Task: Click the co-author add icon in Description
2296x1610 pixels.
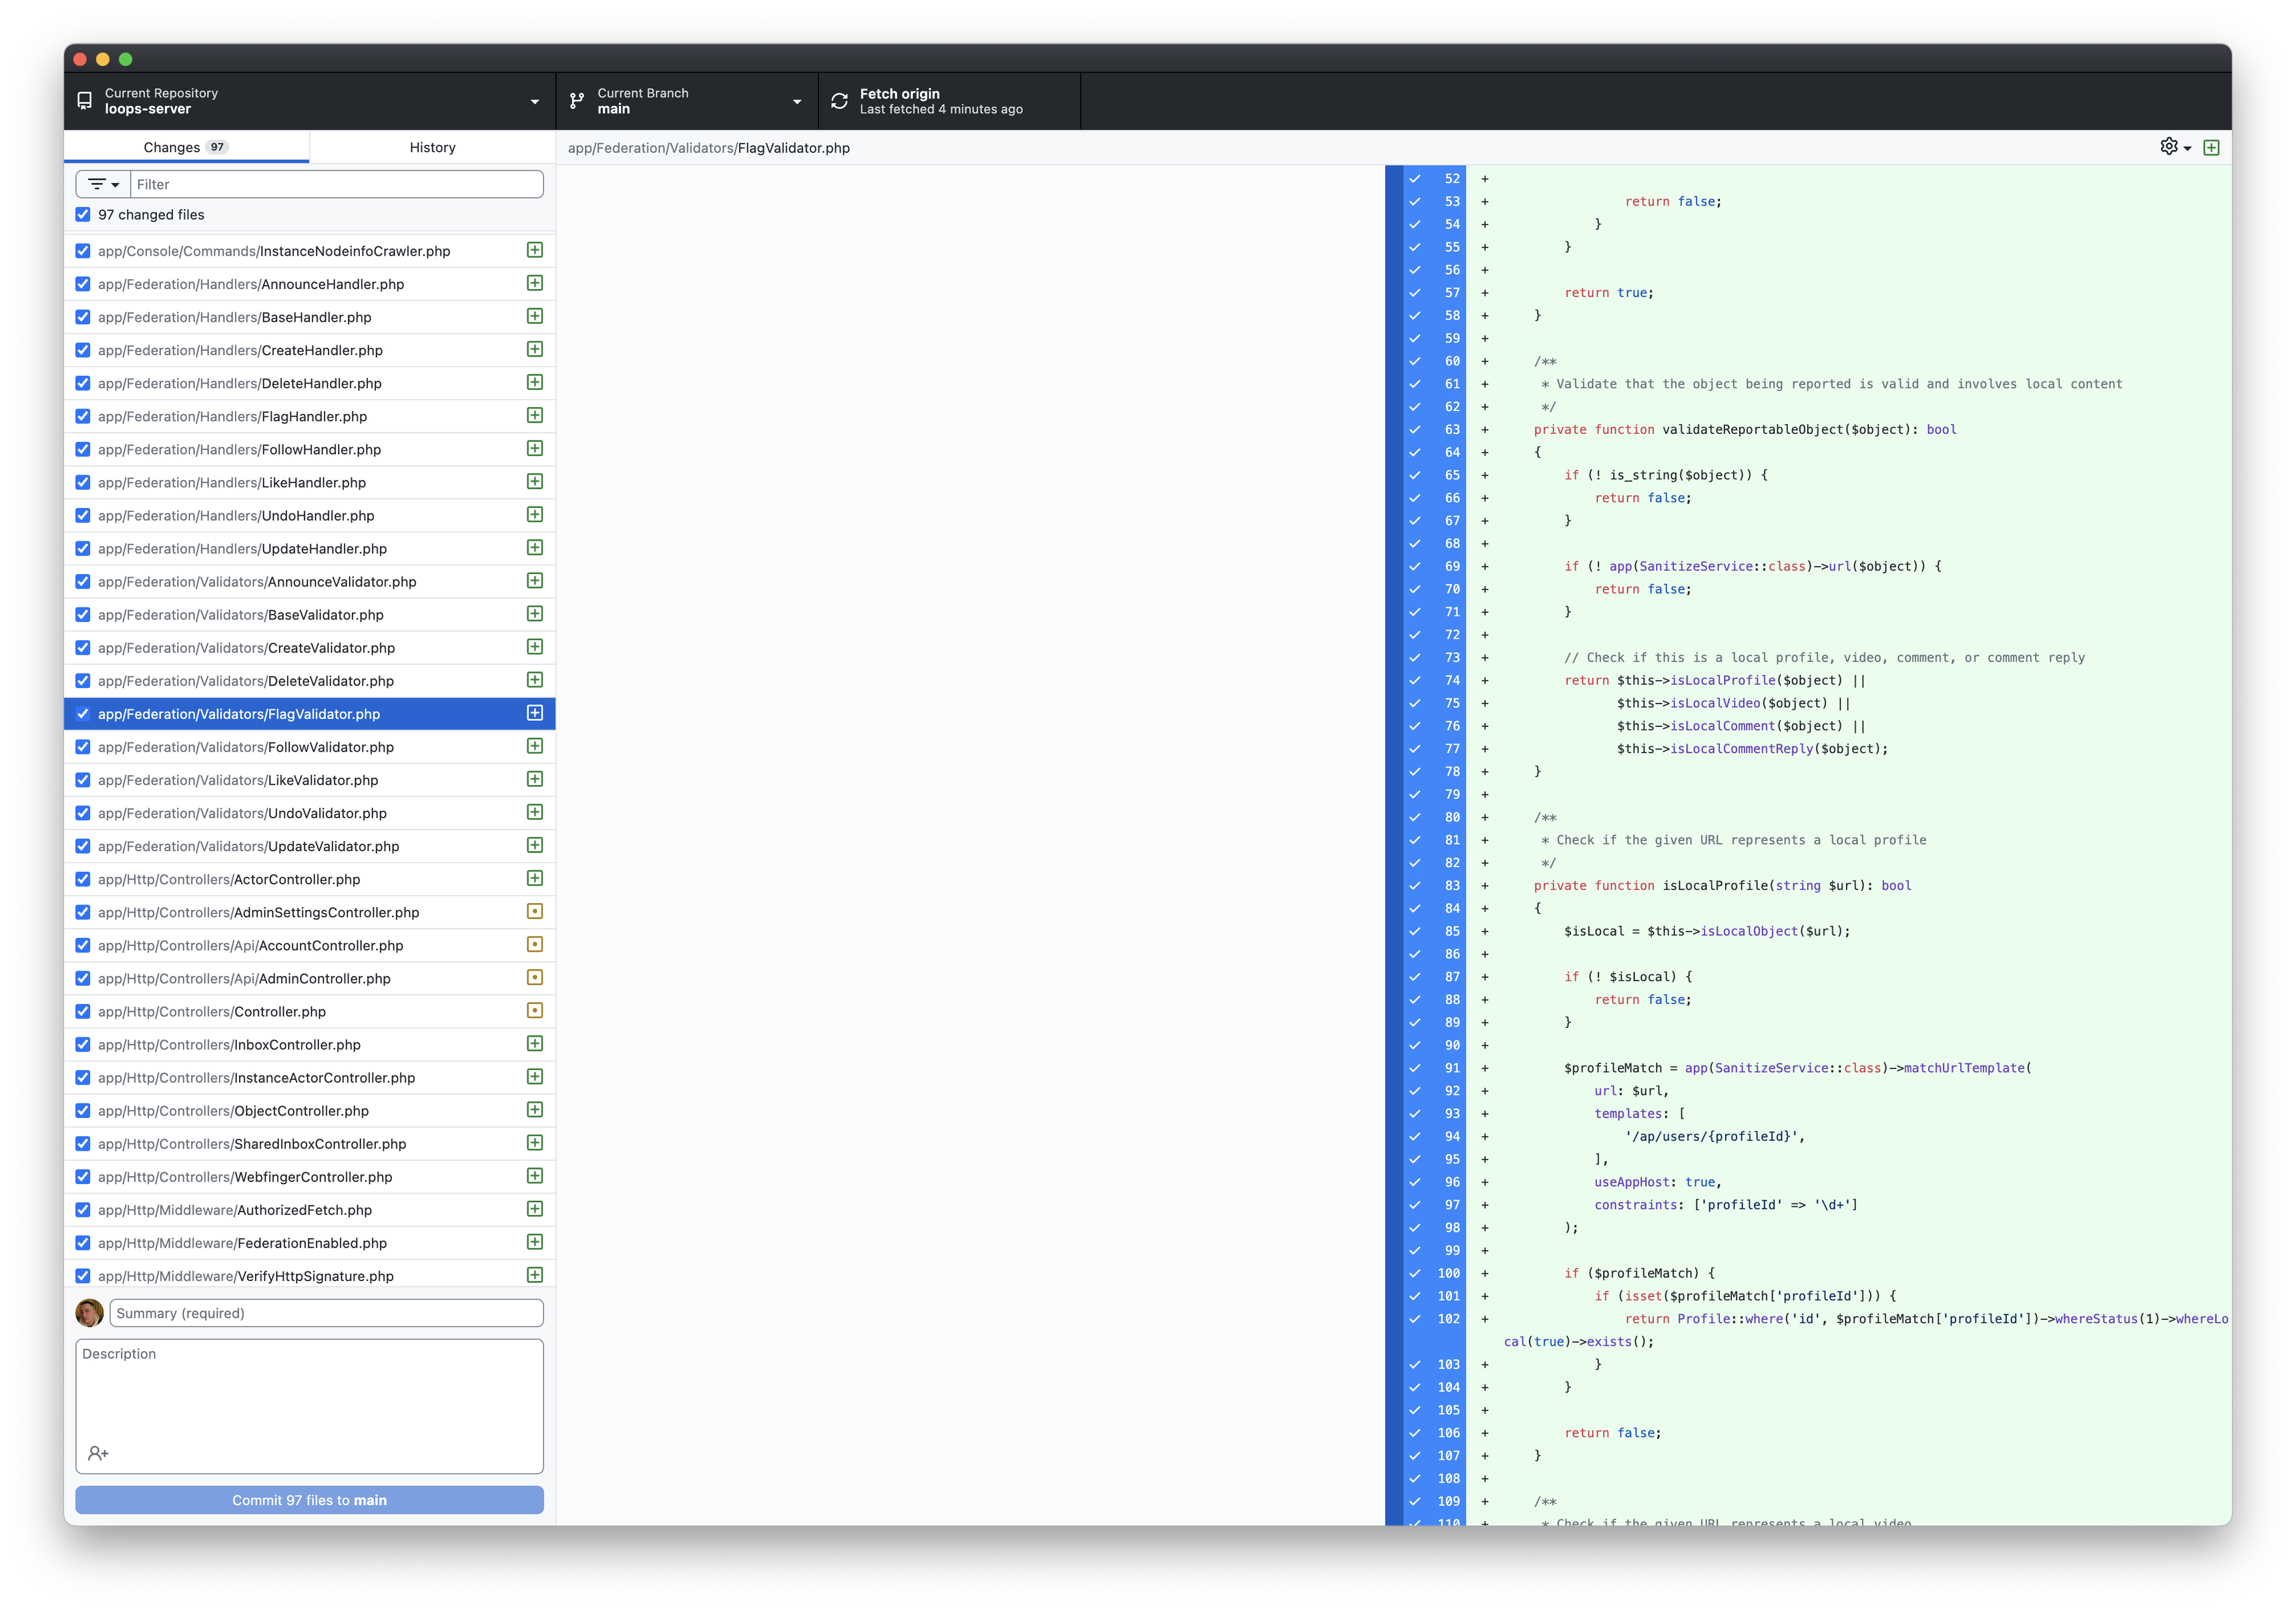Action: (98, 1453)
